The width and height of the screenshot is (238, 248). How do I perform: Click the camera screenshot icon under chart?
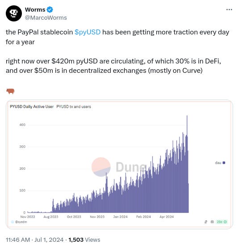(212, 222)
